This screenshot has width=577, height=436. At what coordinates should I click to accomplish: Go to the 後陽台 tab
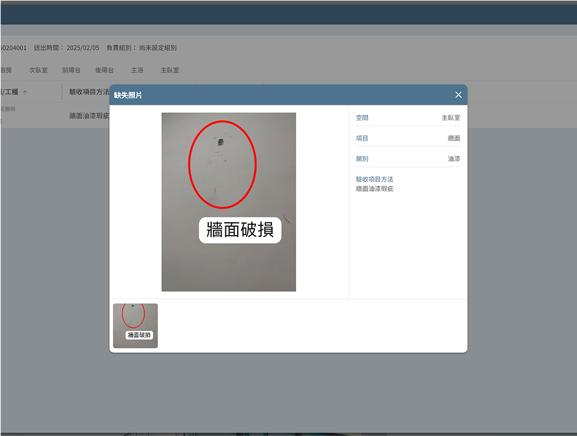tap(104, 70)
